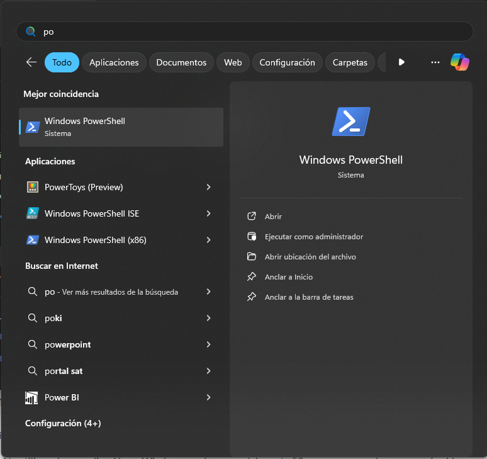This screenshot has height=459, width=487.
Task: Click the search input field containing 'po'
Action: [245, 31]
